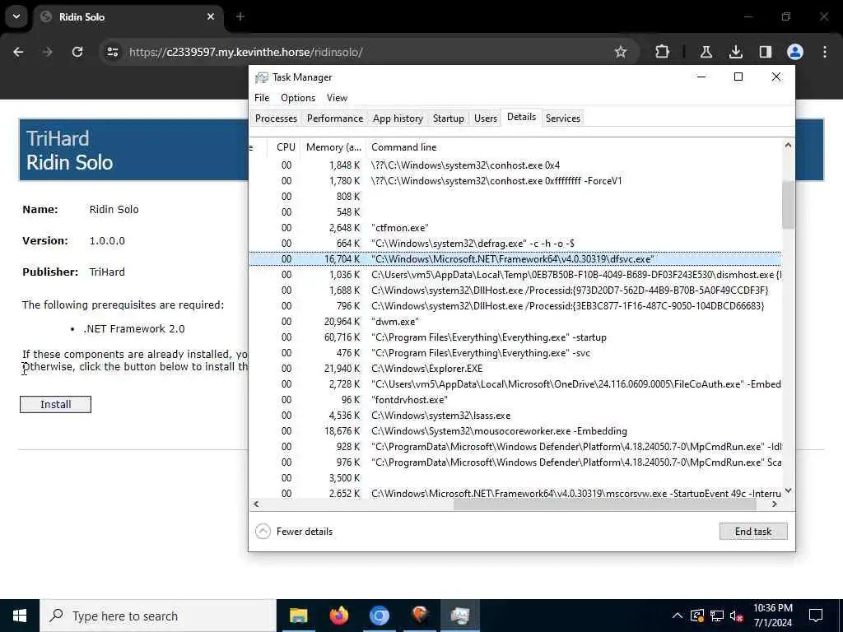Switch to the Startup tab
This screenshot has height=632, width=843.
point(449,118)
